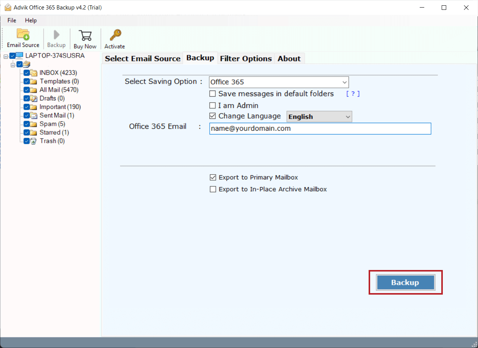Image resolution: width=478 pixels, height=348 pixels.
Task: Click the Drafts folder icon
Action: click(x=34, y=98)
